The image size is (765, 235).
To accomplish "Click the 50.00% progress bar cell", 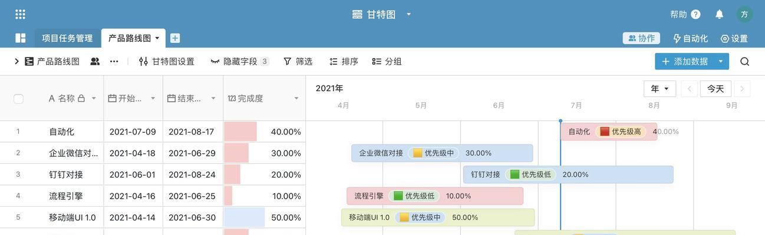I will (264, 217).
